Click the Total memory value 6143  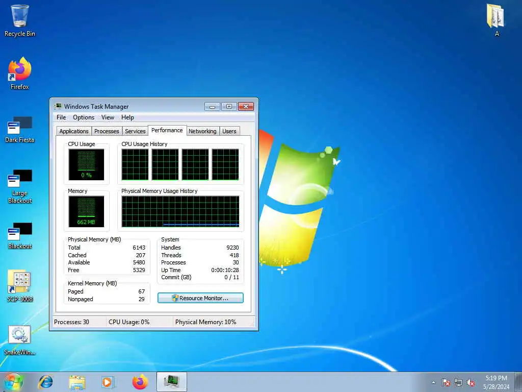(x=139, y=248)
